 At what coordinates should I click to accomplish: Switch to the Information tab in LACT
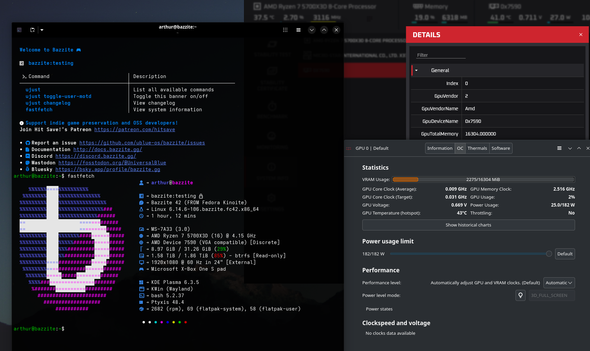point(440,148)
